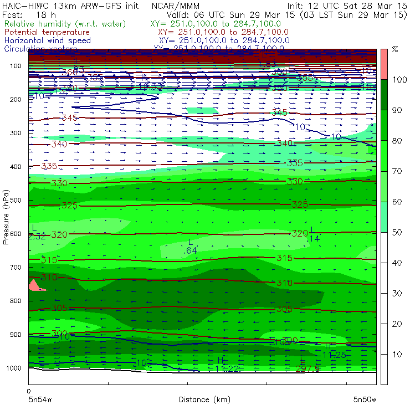Click the "Distance (km)" axis title

[x=204, y=400]
